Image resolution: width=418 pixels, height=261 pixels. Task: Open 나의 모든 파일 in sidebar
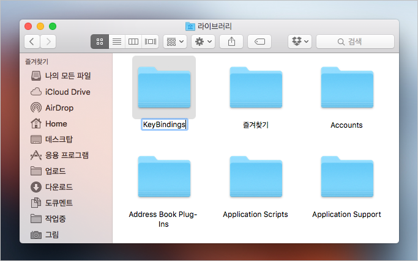tap(66, 76)
